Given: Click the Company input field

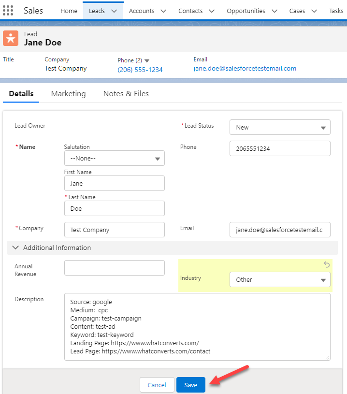Looking at the screenshot, I should click(115, 230).
